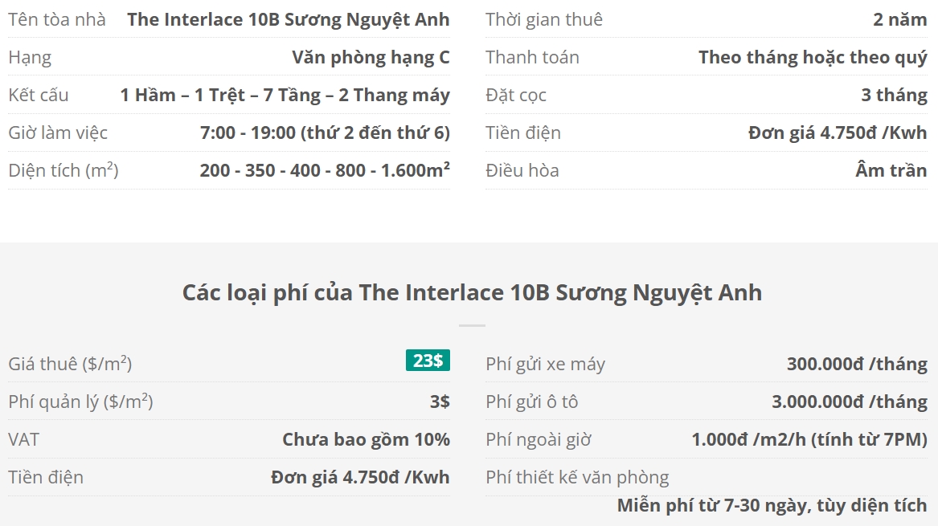Click label 'Giá thuê ($/m²)'
The width and height of the screenshot is (938, 526).
(70, 364)
